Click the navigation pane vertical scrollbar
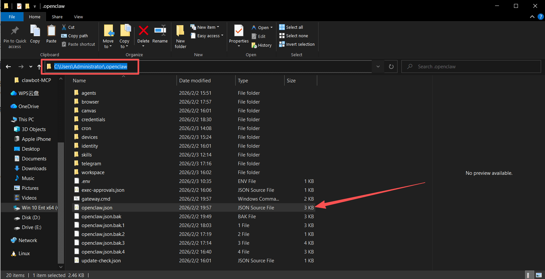This screenshot has width=545, height=279. [60, 203]
